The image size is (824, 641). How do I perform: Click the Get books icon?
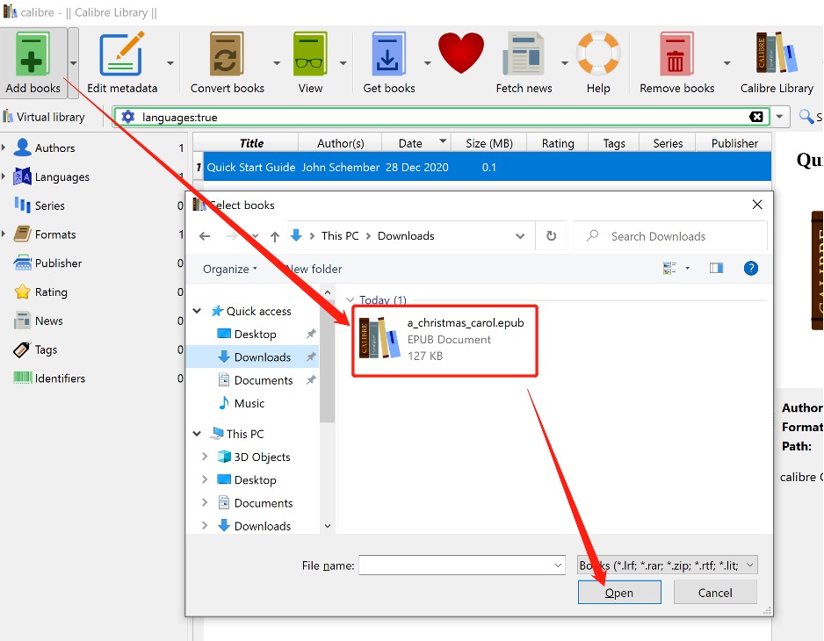point(389,54)
